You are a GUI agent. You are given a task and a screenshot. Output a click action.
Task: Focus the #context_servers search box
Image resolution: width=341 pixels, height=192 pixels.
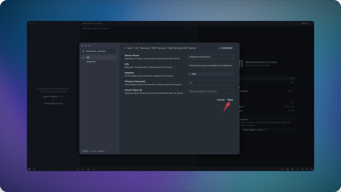pyautogui.click(x=99, y=51)
